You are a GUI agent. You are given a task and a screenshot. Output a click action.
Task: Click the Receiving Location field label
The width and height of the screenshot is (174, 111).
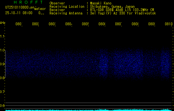(67, 6)
